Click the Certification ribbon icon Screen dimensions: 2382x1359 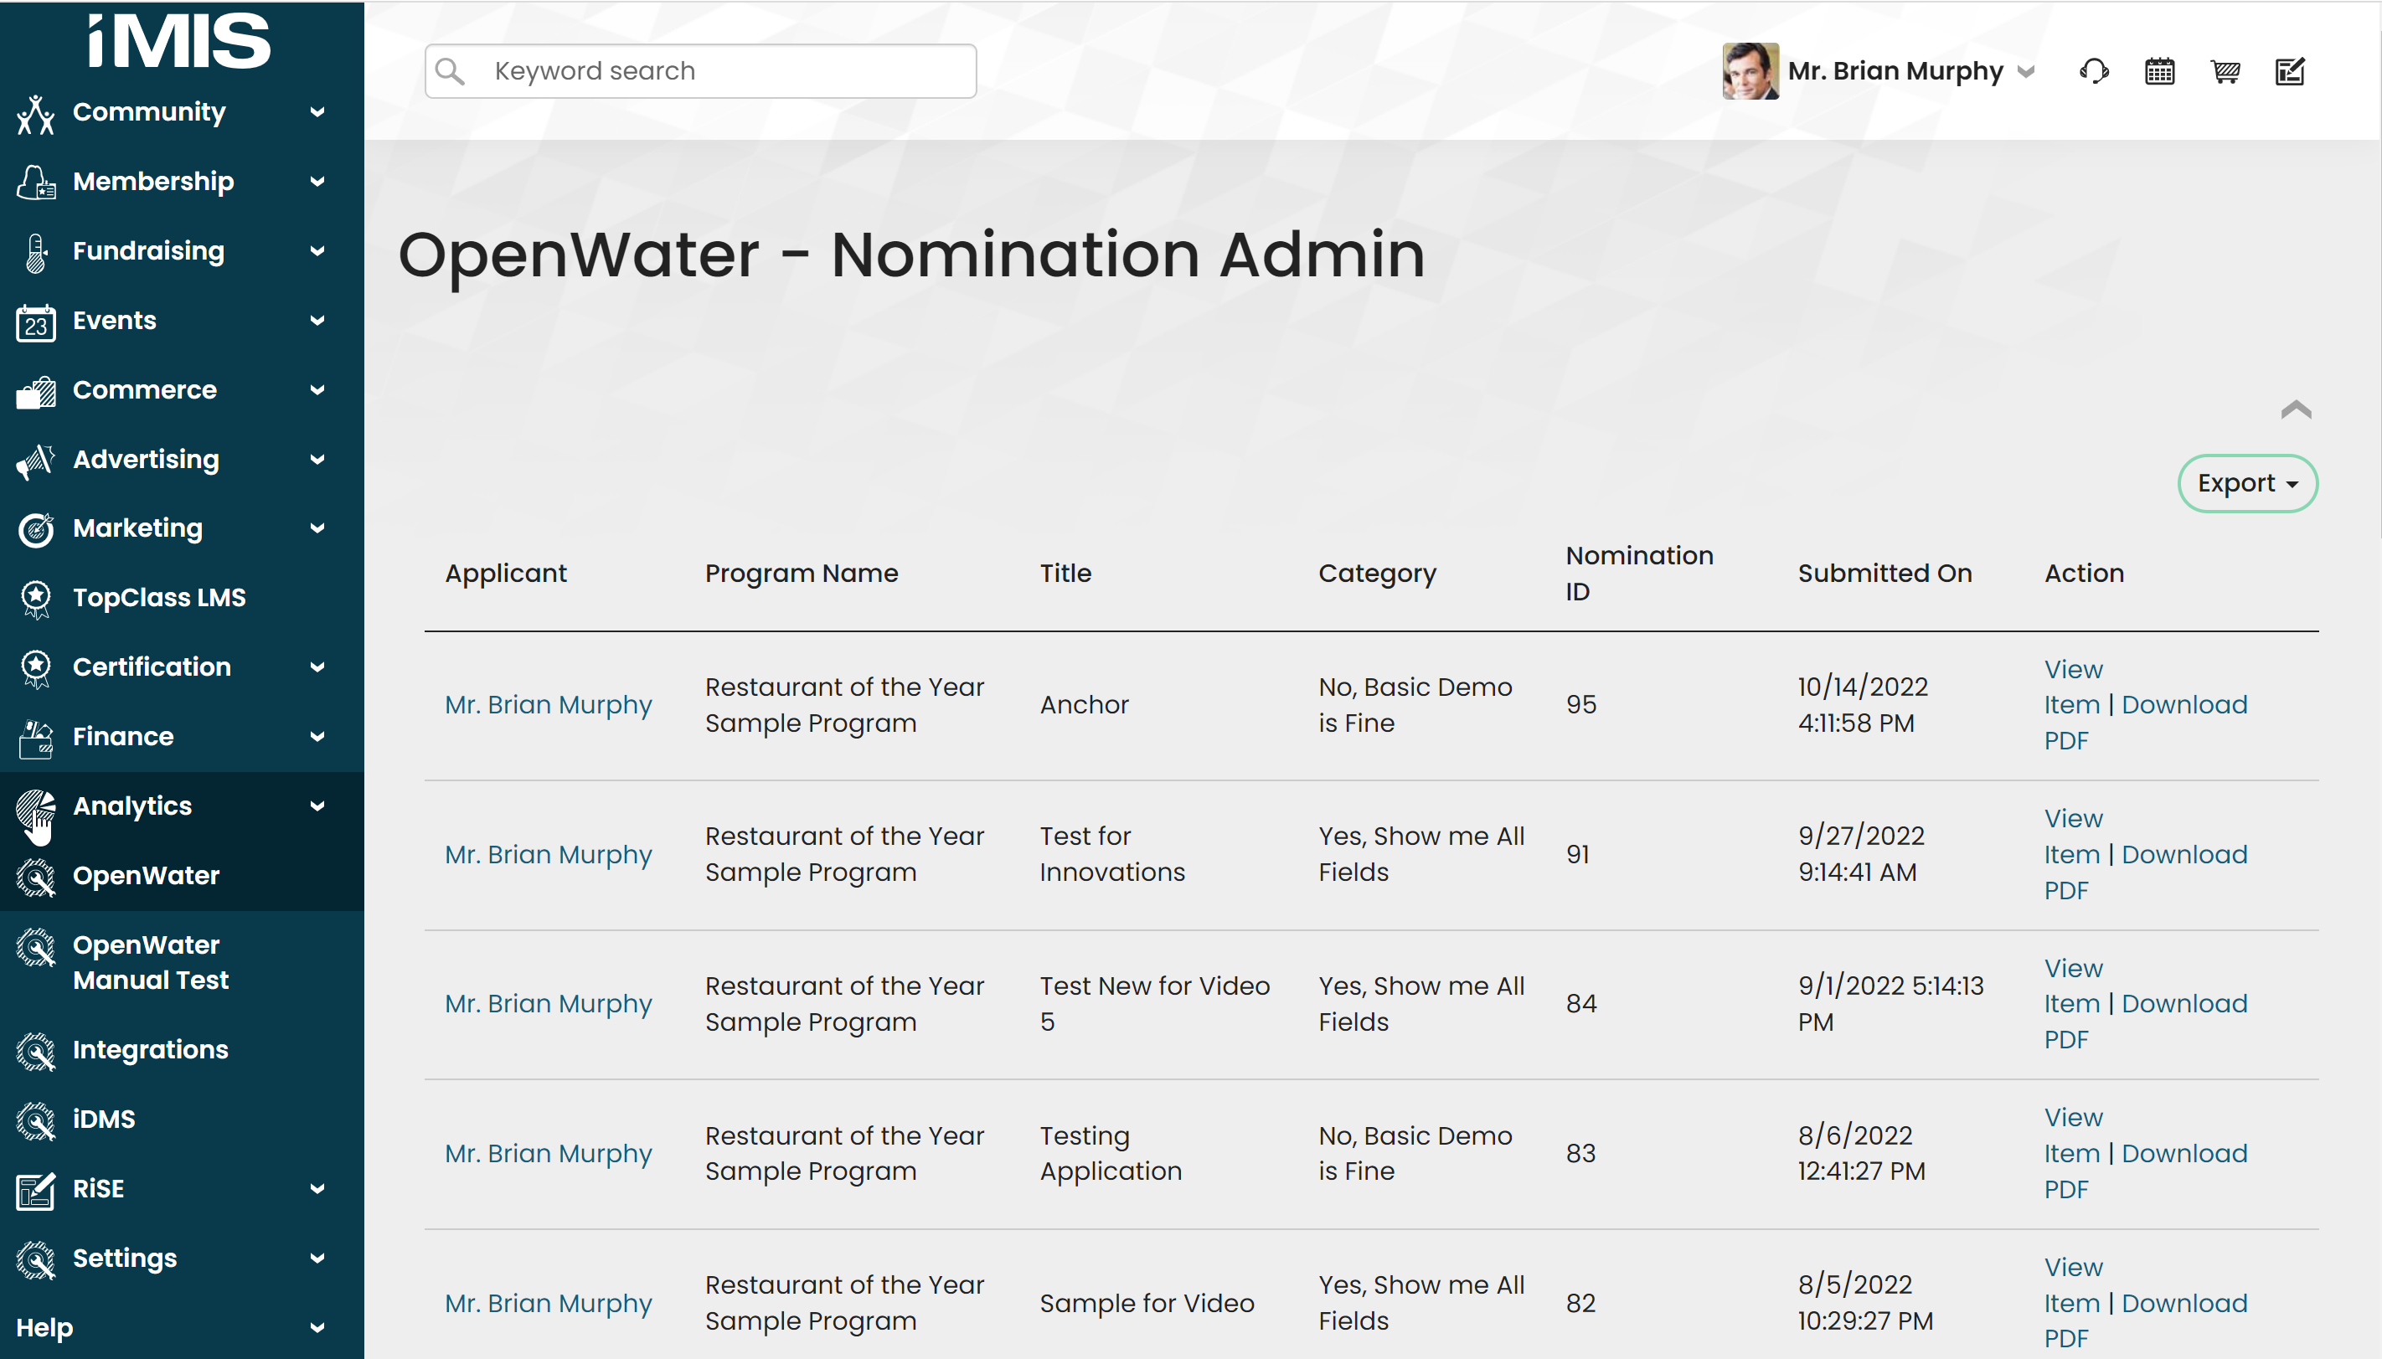(35, 668)
